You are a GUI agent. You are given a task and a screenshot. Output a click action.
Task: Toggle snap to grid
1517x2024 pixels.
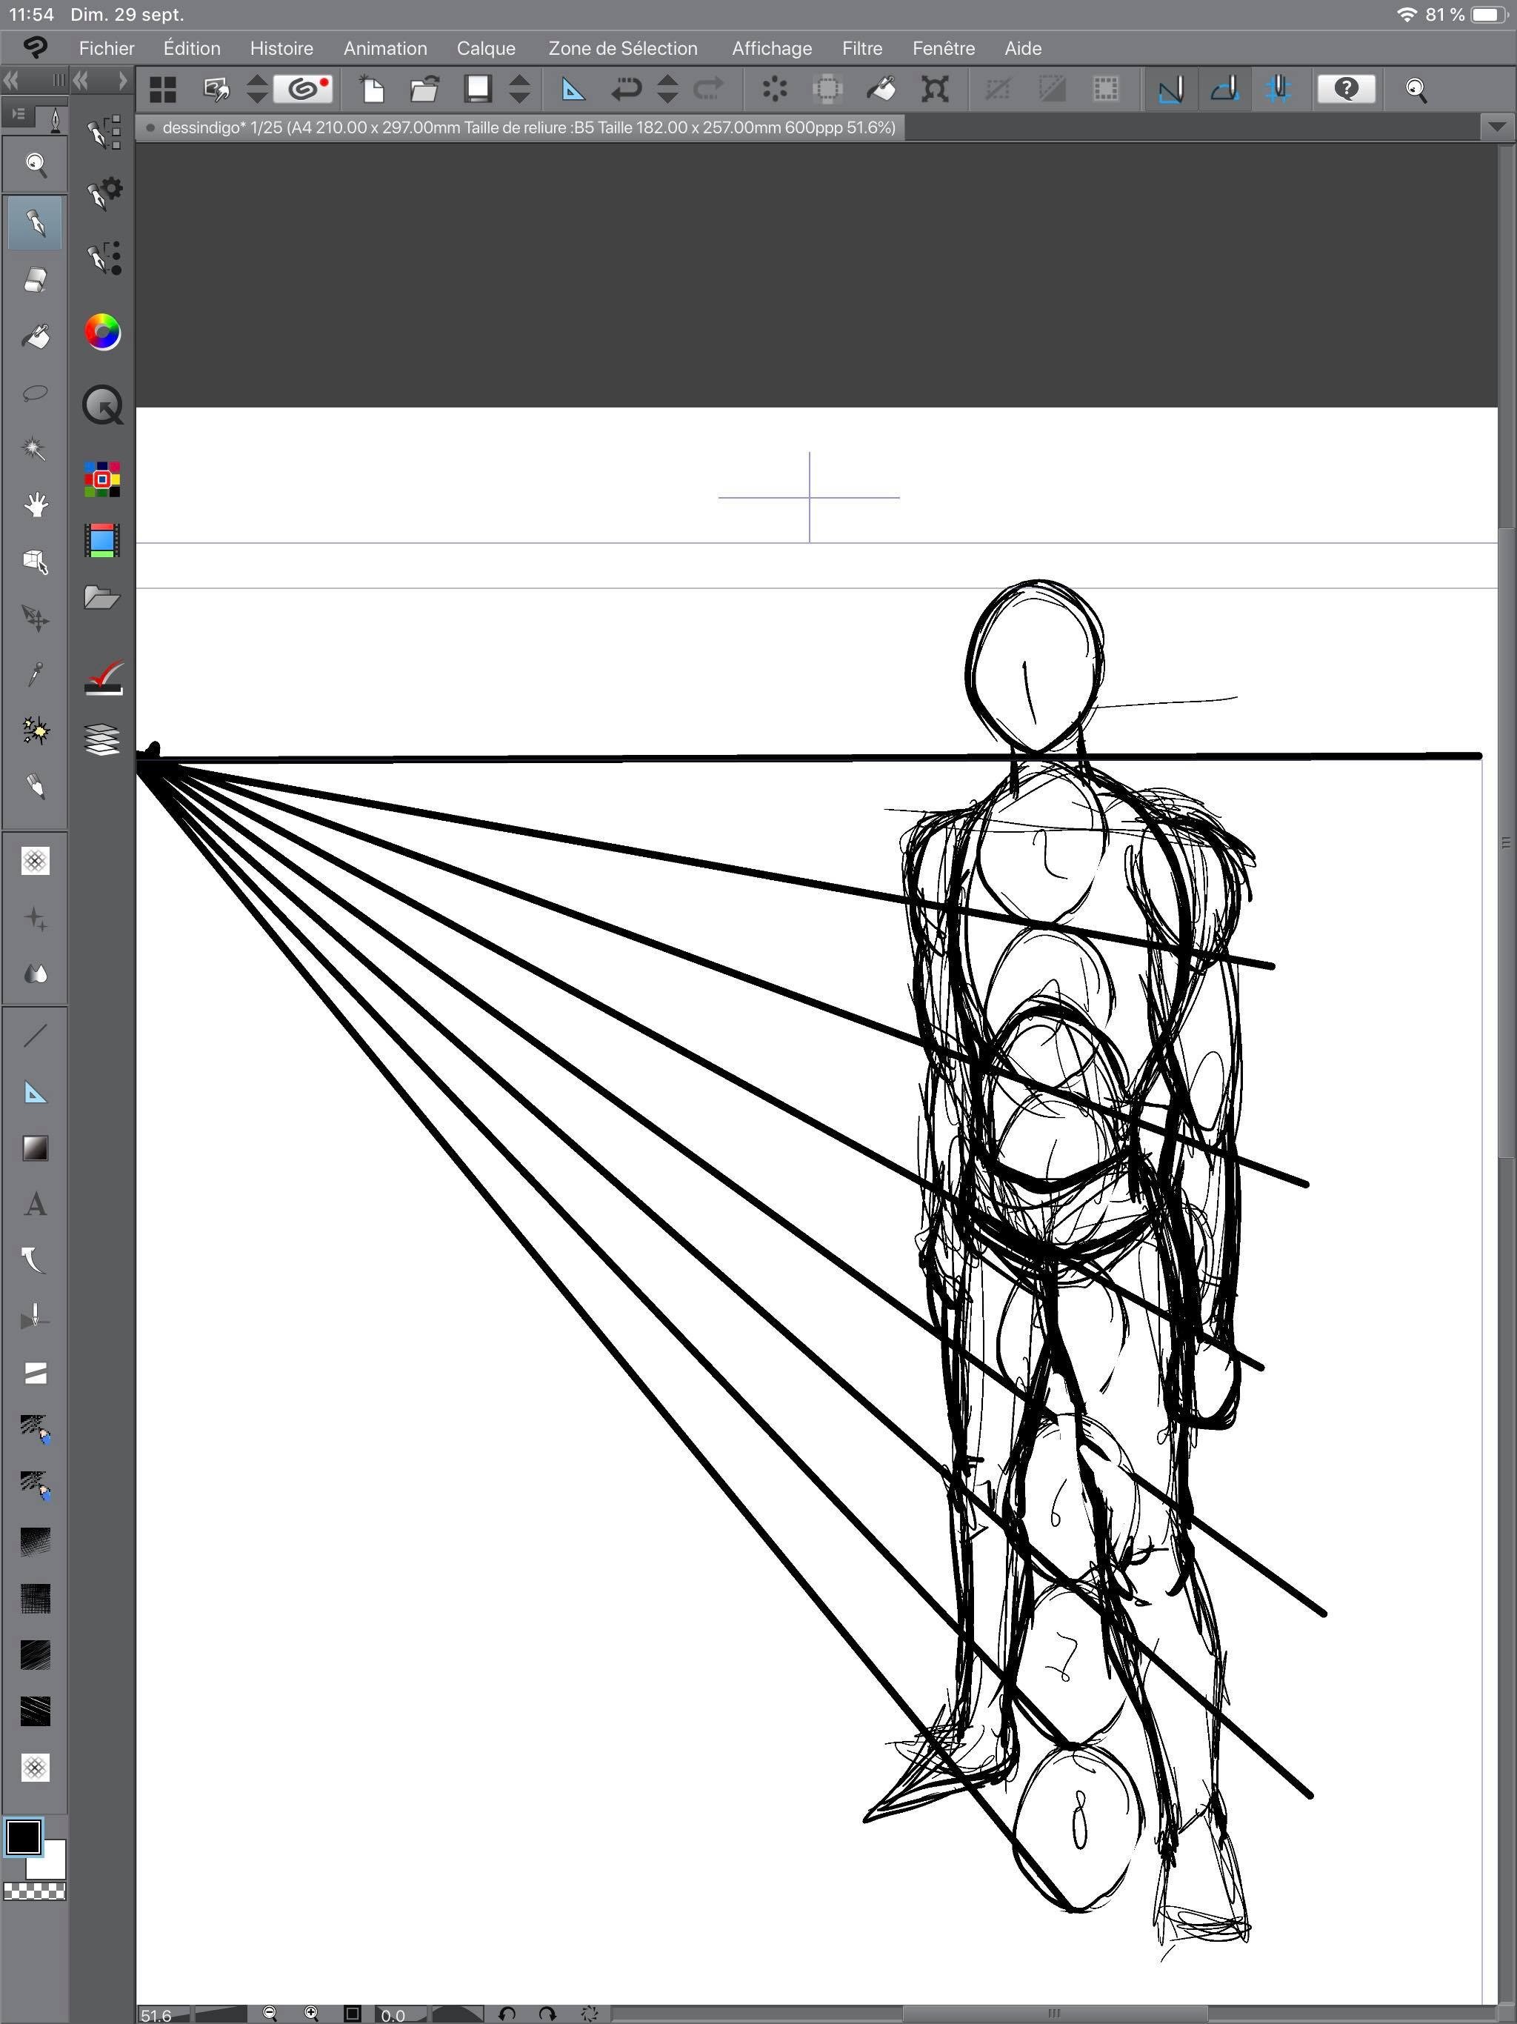(x=1279, y=89)
